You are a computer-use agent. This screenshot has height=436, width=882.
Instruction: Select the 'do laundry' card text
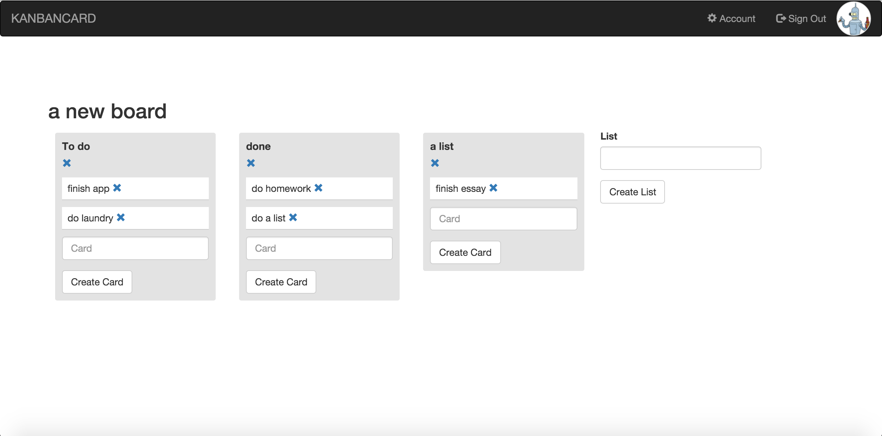(x=90, y=218)
